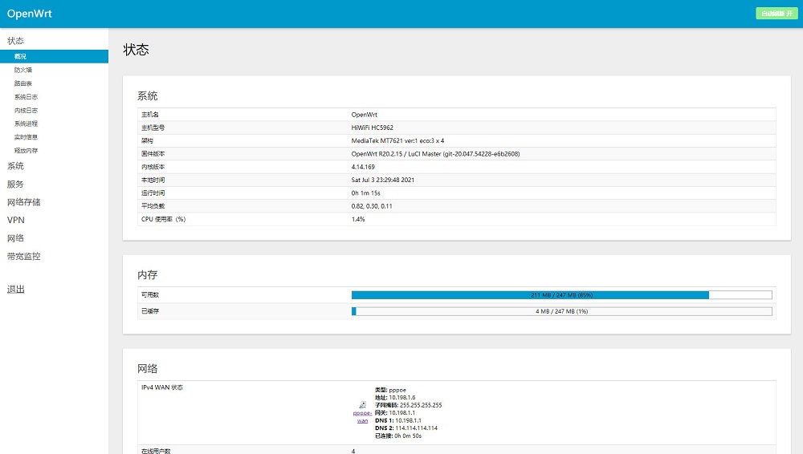Click the hostname value OpenWrt in table
This screenshot has width=803, height=454.
click(x=364, y=115)
